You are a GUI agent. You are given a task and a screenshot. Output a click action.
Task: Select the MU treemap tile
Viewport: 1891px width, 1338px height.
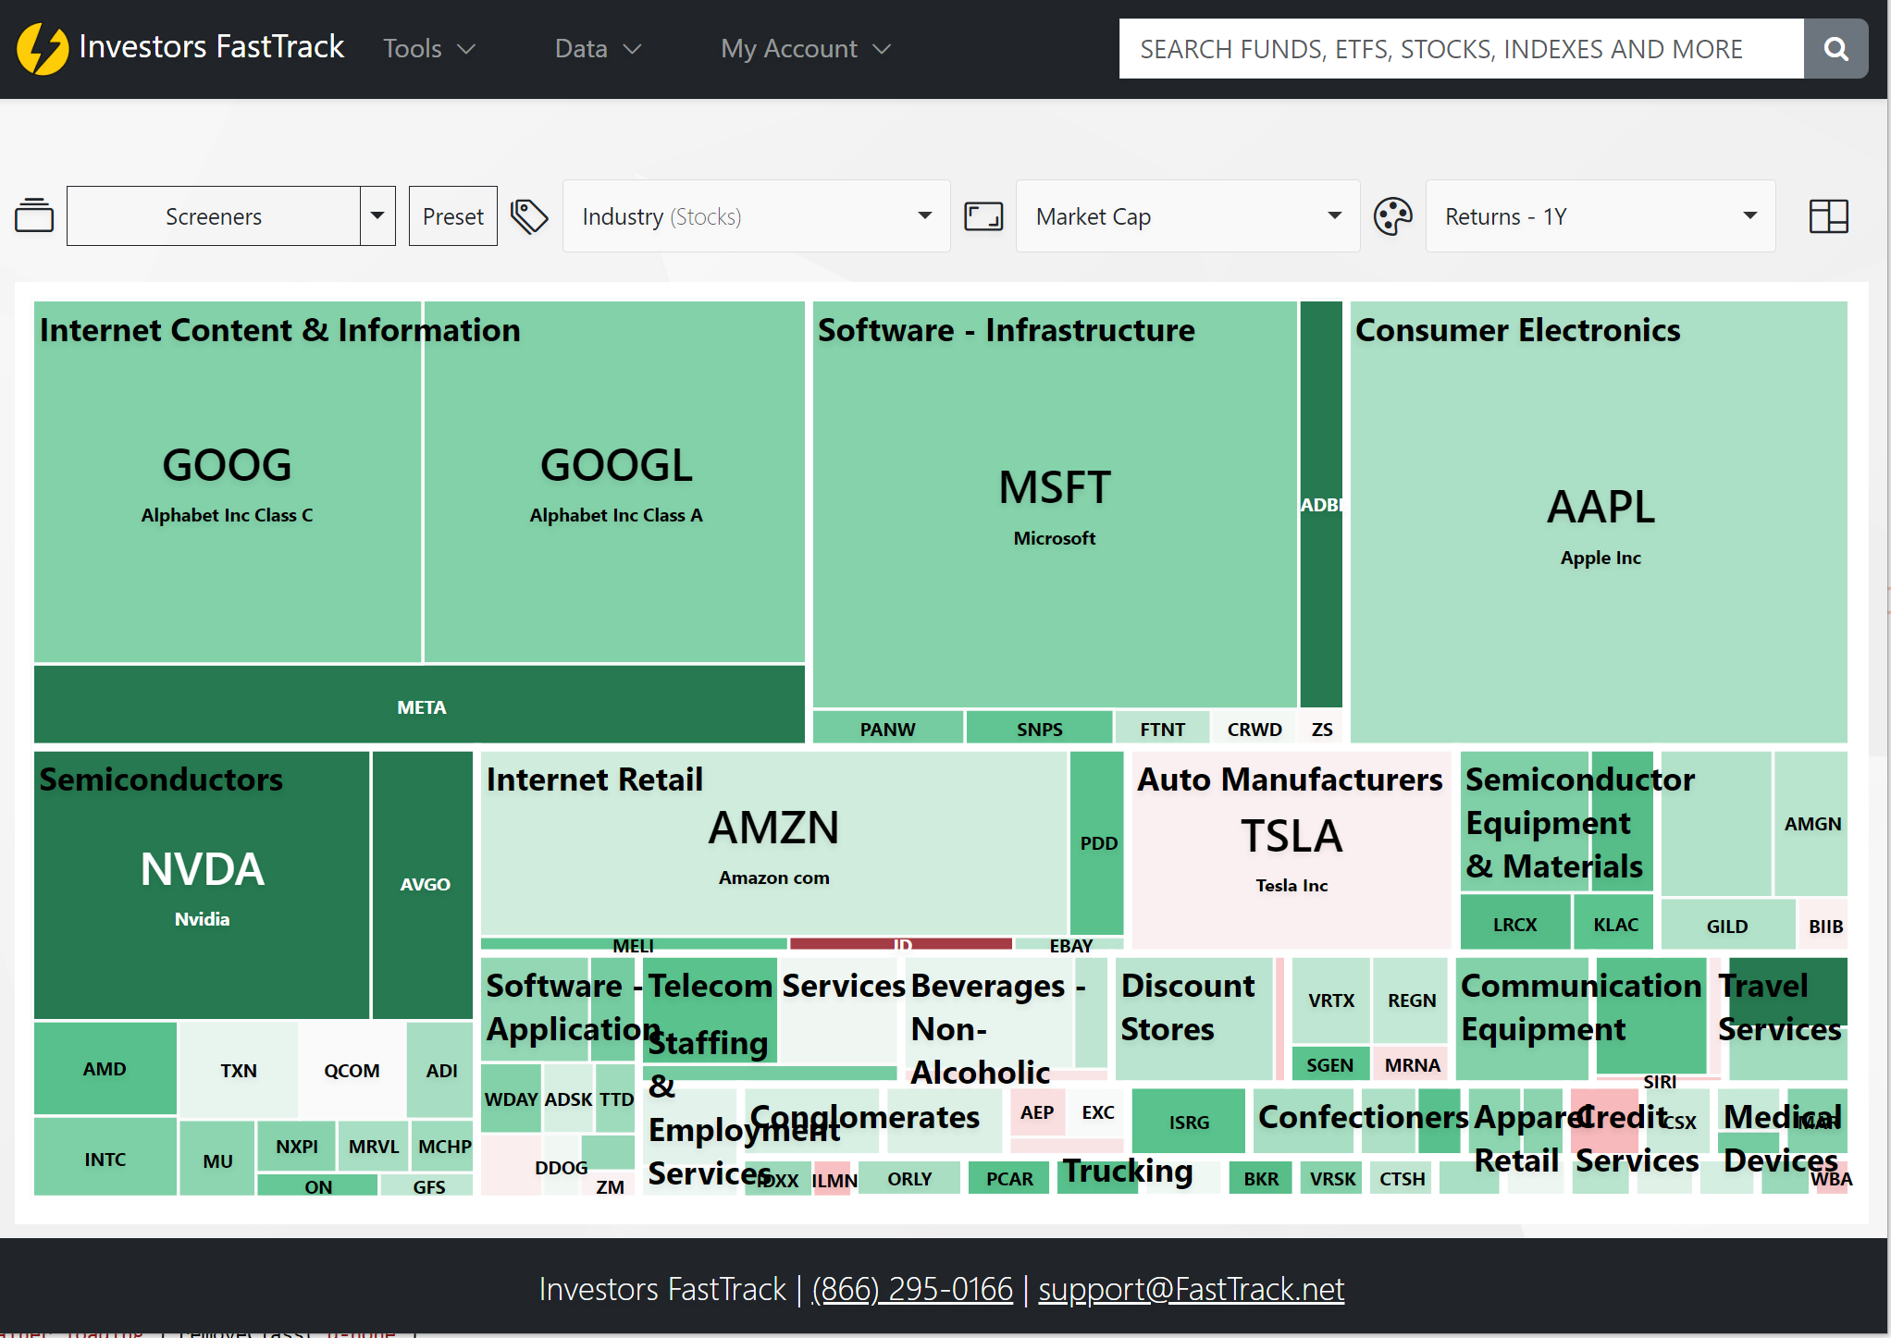[x=217, y=1160]
